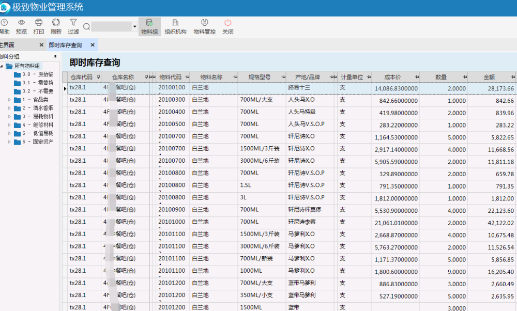Open the 过滤 filter funnel icon
The width and height of the screenshot is (517, 311).
[73, 22]
